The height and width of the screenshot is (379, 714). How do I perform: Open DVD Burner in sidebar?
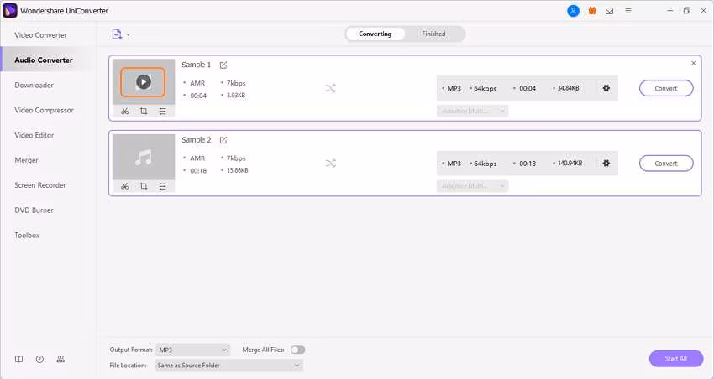pyautogui.click(x=34, y=210)
